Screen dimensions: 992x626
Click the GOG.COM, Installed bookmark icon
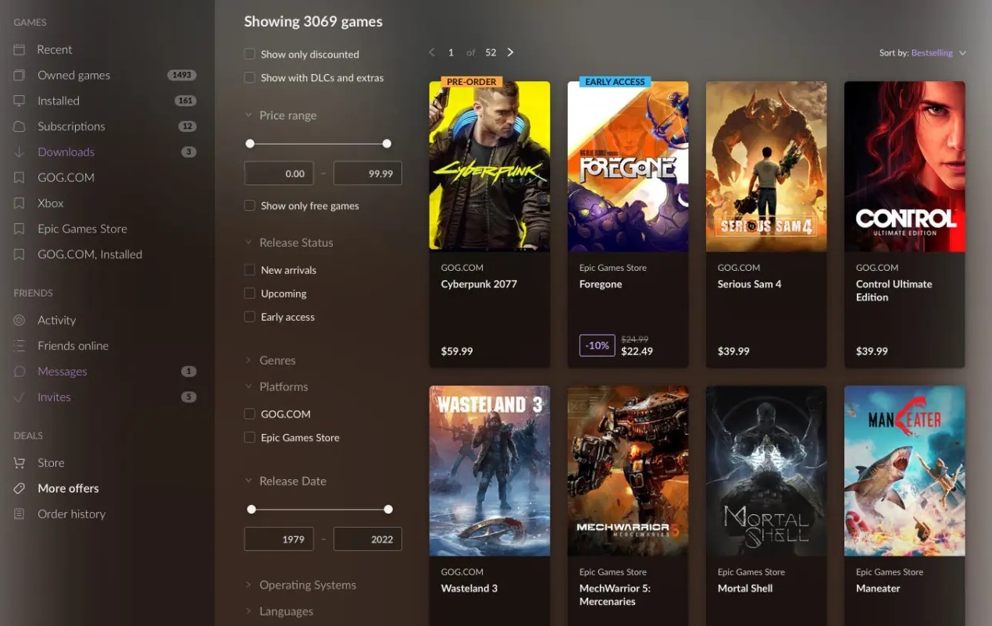20,254
